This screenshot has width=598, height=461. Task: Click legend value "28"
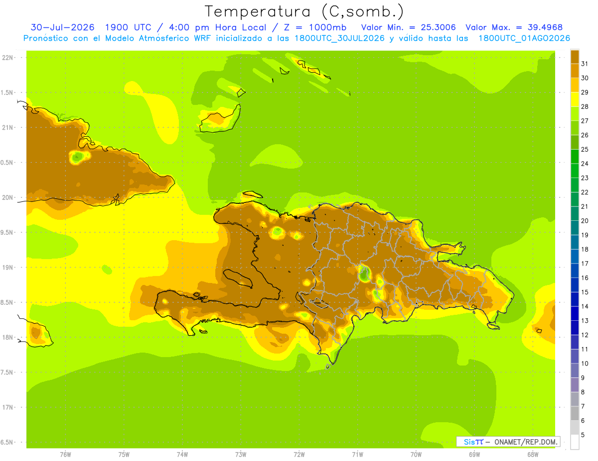pos(585,106)
